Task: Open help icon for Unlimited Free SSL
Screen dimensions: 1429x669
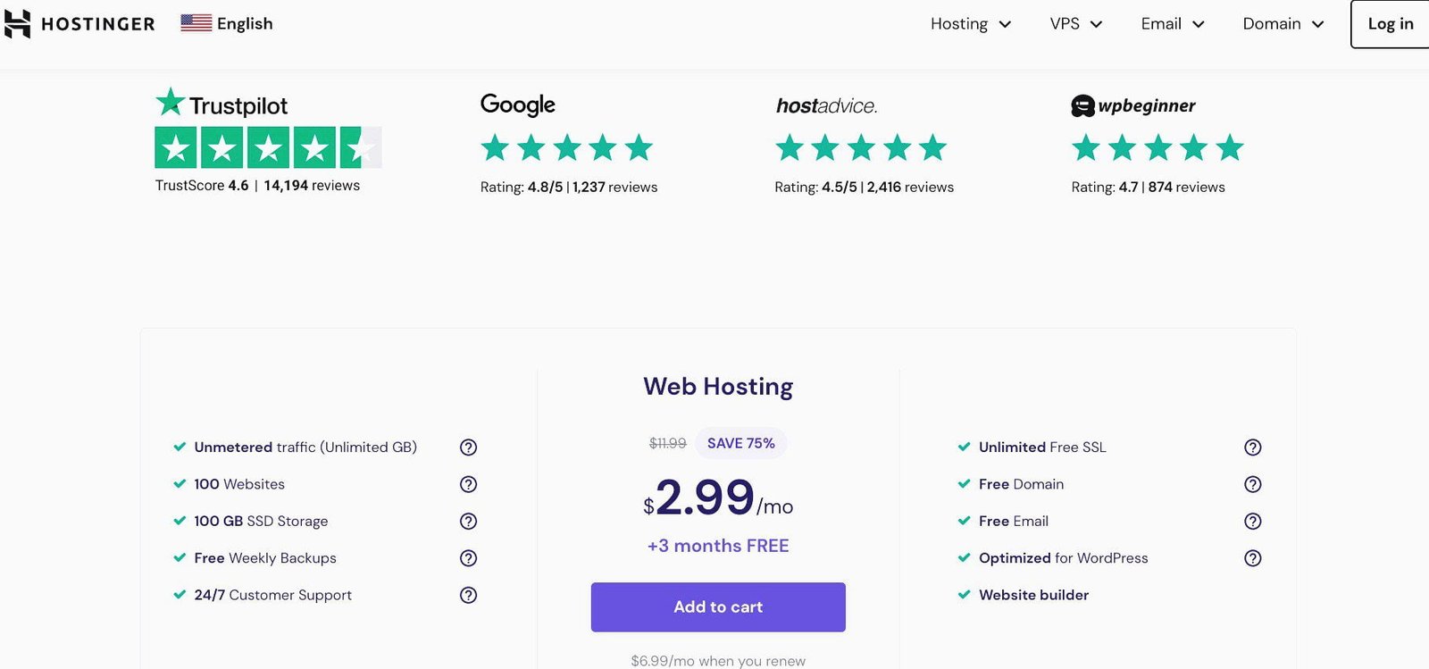Action: pos(1253,447)
